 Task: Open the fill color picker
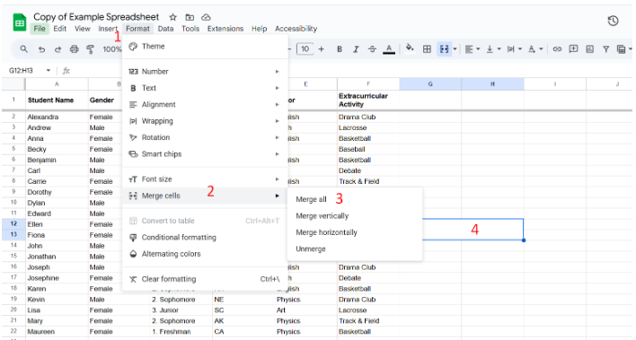point(410,48)
